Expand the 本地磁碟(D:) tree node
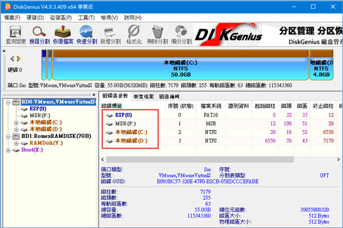Image resolution: width=343 pixels, height=228 pixels. pyautogui.click(x=16, y=130)
